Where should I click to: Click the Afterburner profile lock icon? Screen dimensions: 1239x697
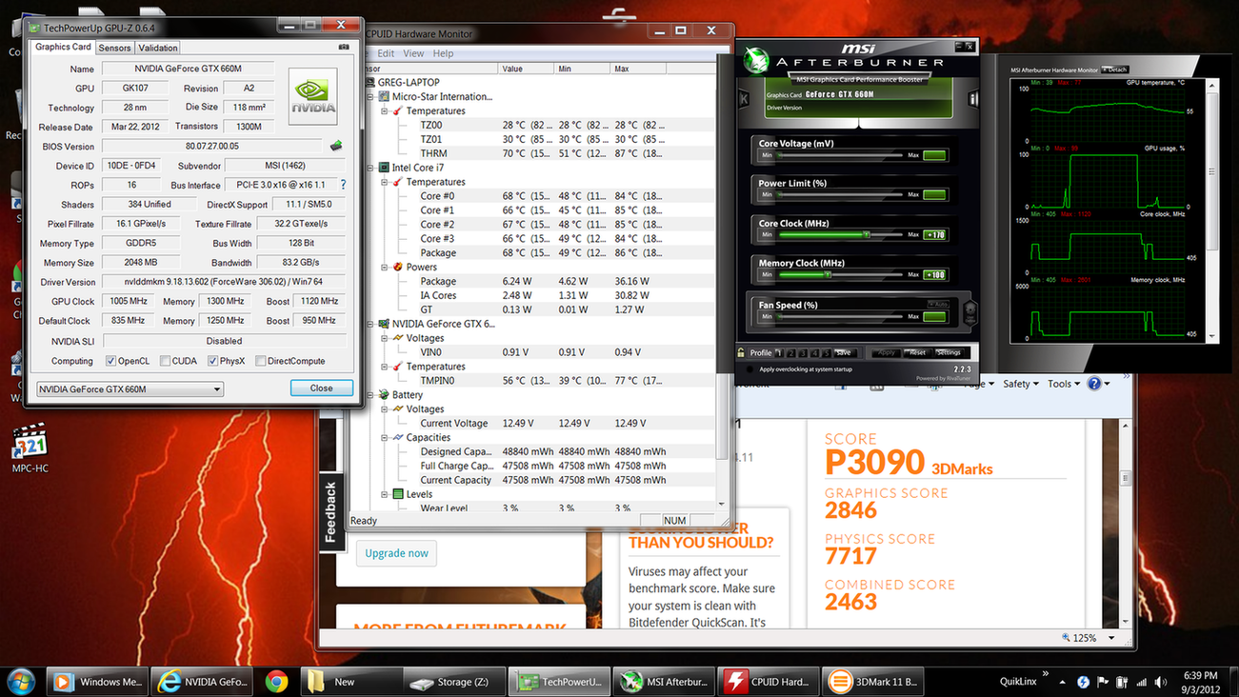coord(741,352)
